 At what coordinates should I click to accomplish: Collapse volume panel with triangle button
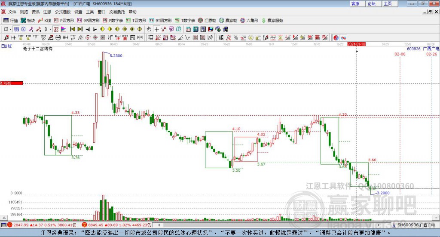[x=4, y=218]
